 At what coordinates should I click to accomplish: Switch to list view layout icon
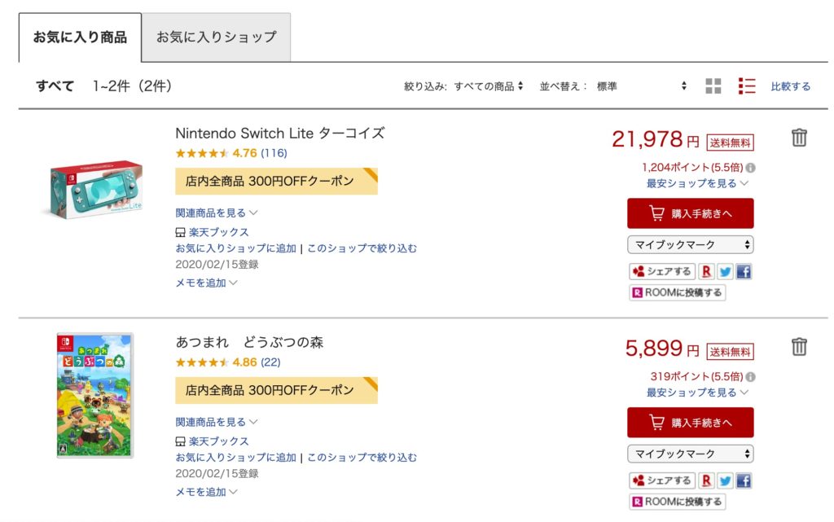click(747, 86)
